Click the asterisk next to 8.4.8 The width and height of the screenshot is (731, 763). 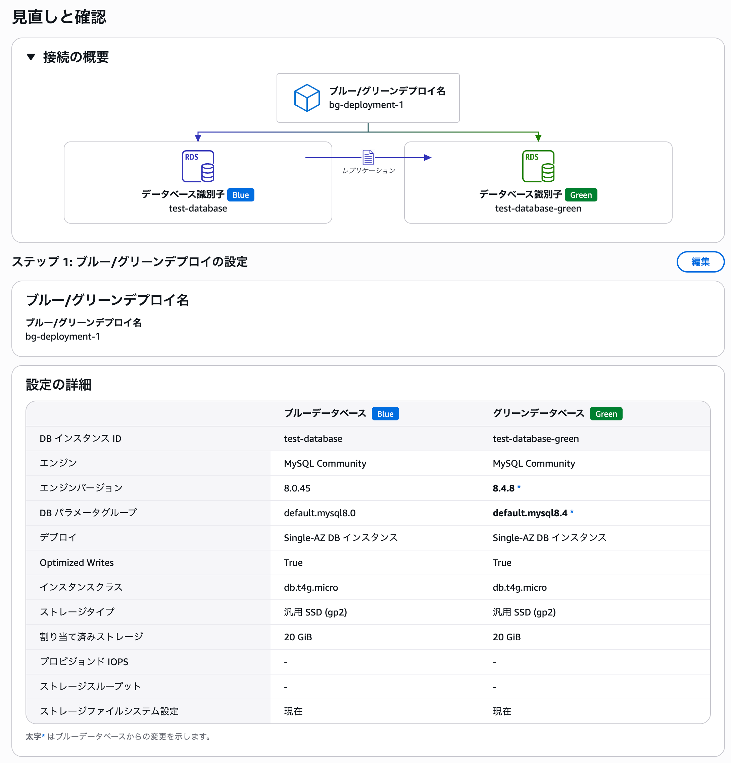[x=519, y=487]
